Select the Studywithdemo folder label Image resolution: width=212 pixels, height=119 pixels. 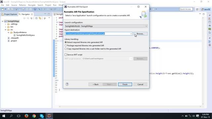point(20,32)
